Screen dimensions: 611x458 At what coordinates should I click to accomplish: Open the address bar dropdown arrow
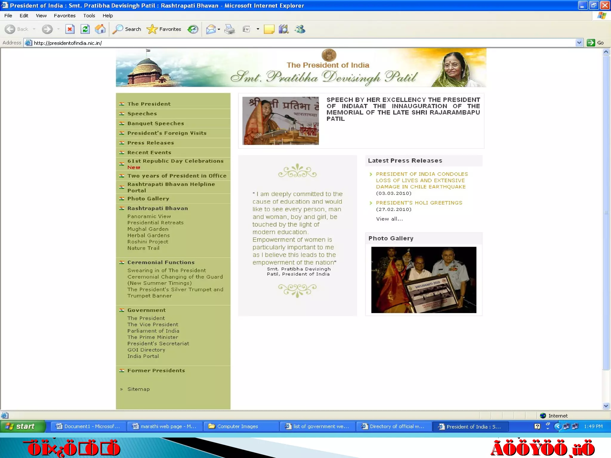click(x=579, y=43)
